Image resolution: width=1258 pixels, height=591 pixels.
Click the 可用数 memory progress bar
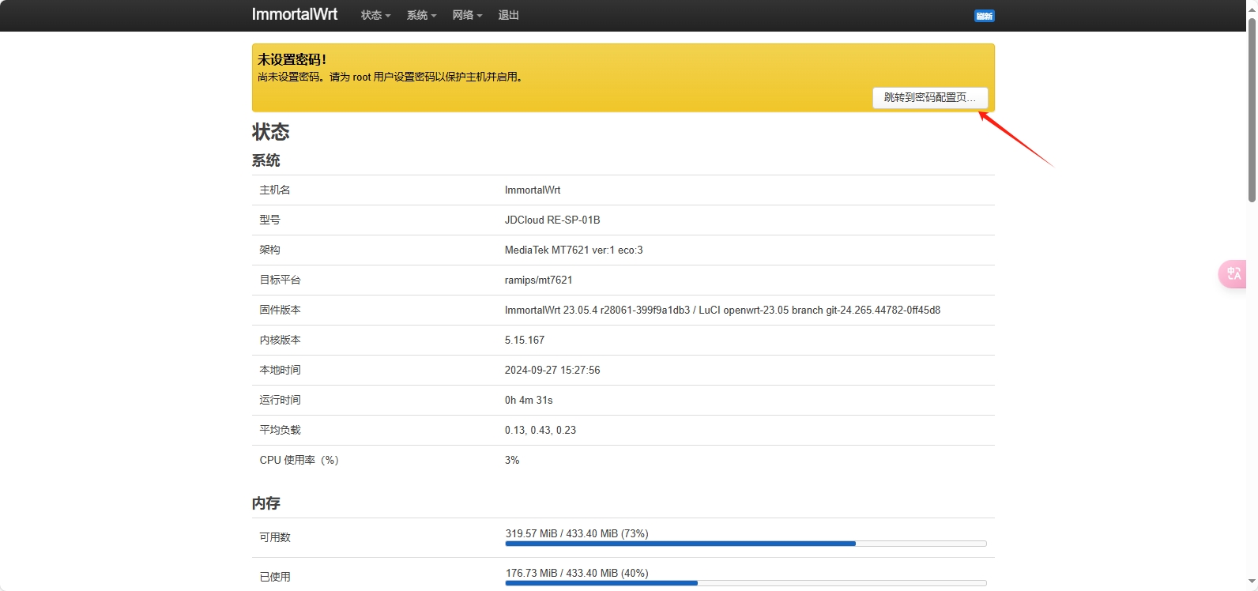(x=746, y=544)
